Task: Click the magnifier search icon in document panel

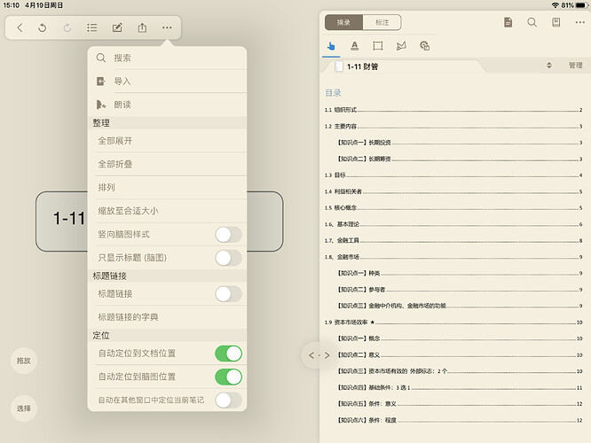Action: [x=532, y=22]
